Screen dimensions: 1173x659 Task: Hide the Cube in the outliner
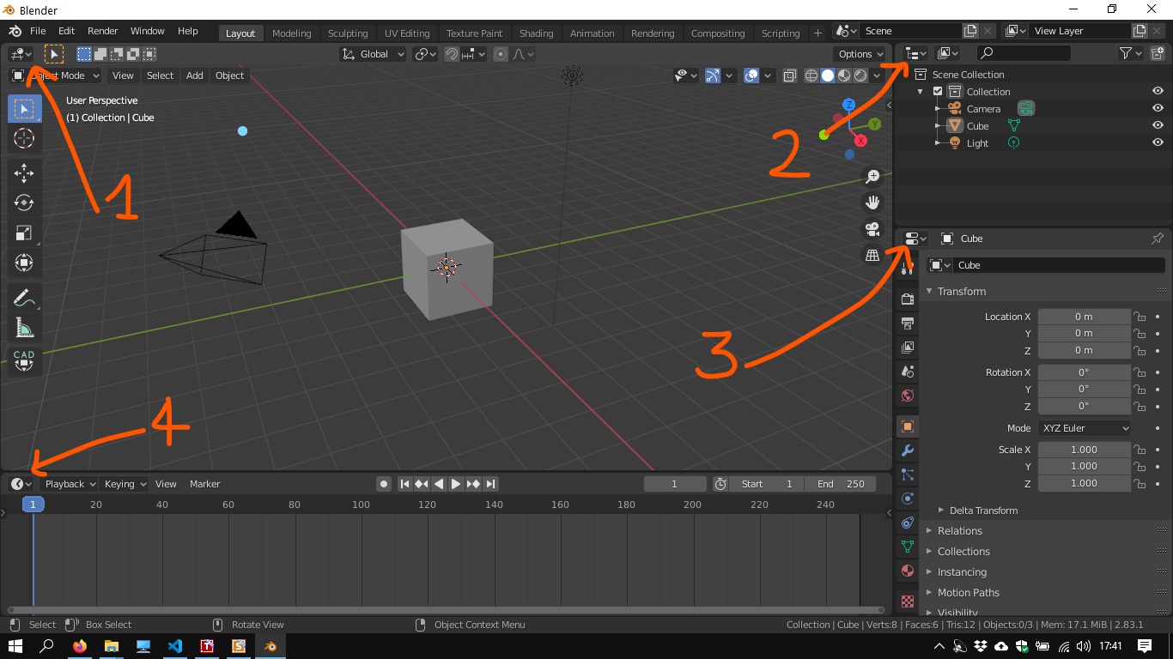pos(1158,126)
